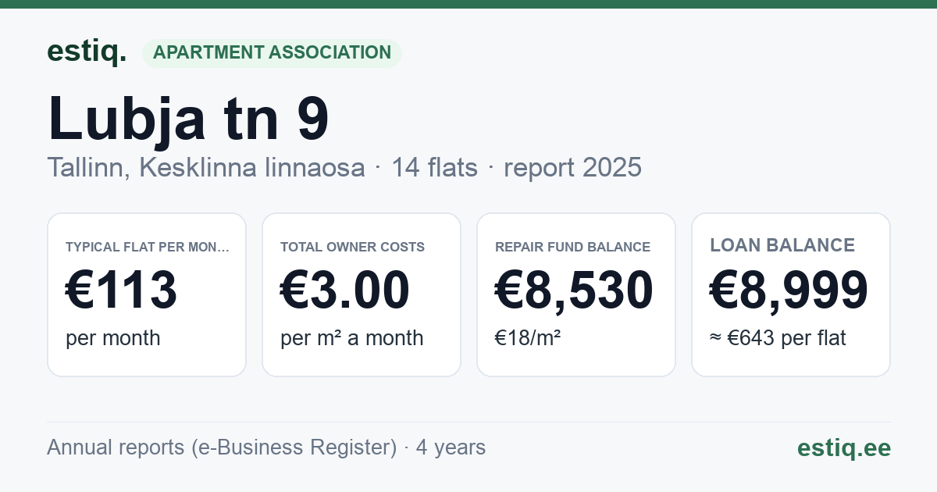Click '≈ €643 per flat' text
This screenshot has height=492, width=937.
(x=778, y=338)
